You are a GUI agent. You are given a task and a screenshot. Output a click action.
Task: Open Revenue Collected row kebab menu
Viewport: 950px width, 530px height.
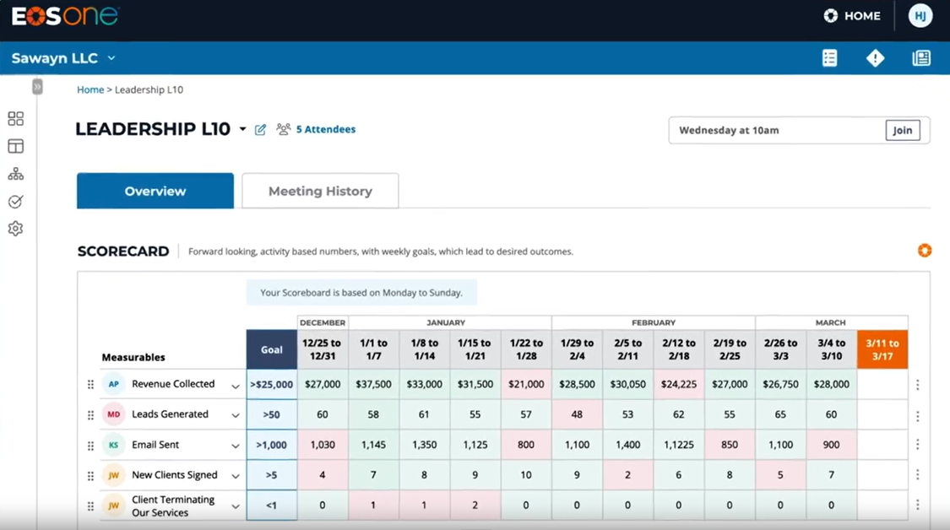click(x=917, y=385)
